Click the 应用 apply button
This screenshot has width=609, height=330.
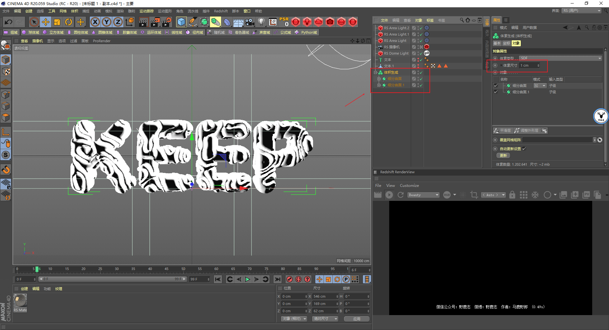(357, 319)
